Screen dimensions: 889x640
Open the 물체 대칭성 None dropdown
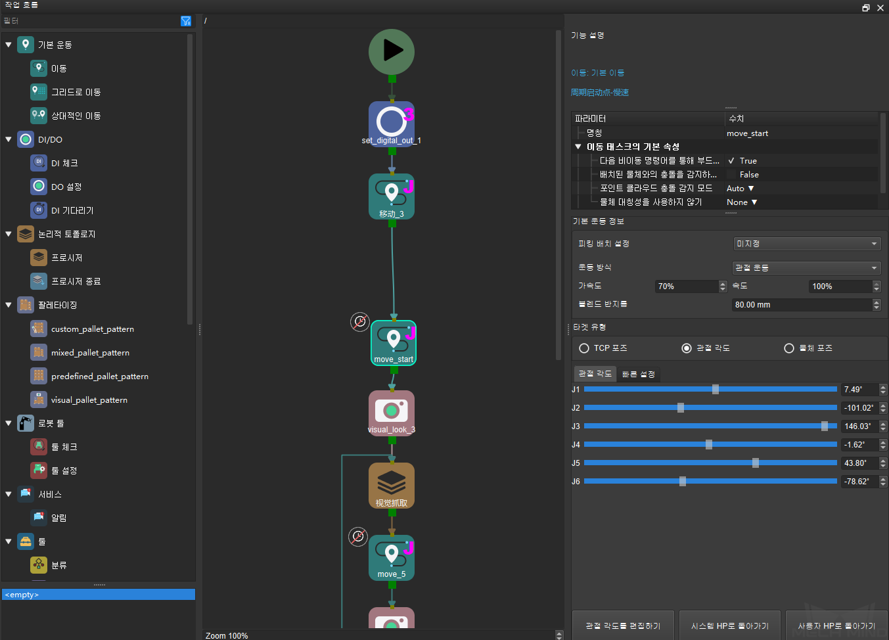click(742, 202)
